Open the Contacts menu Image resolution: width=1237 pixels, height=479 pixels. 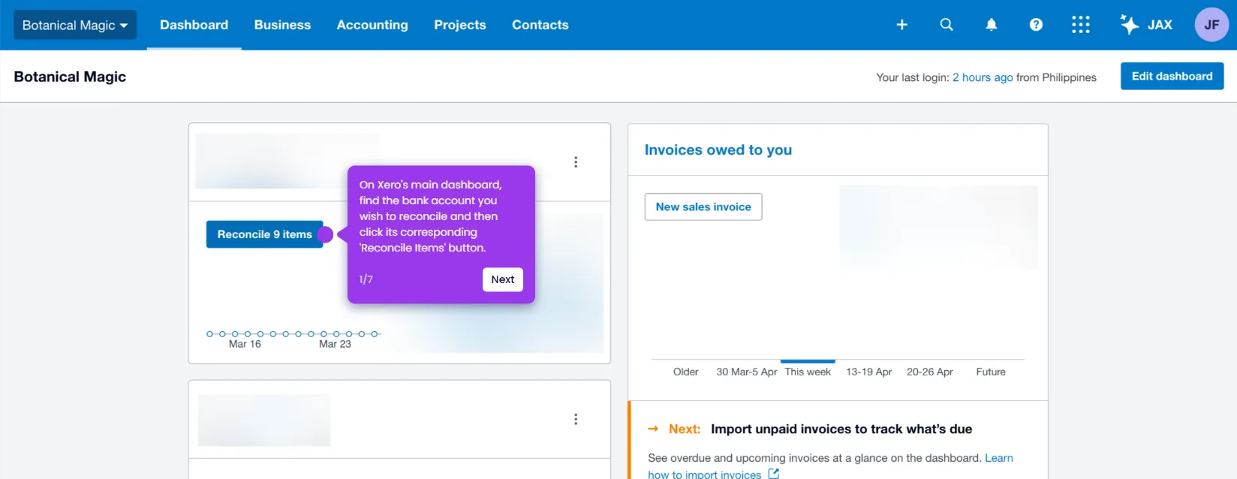point(540,25)
